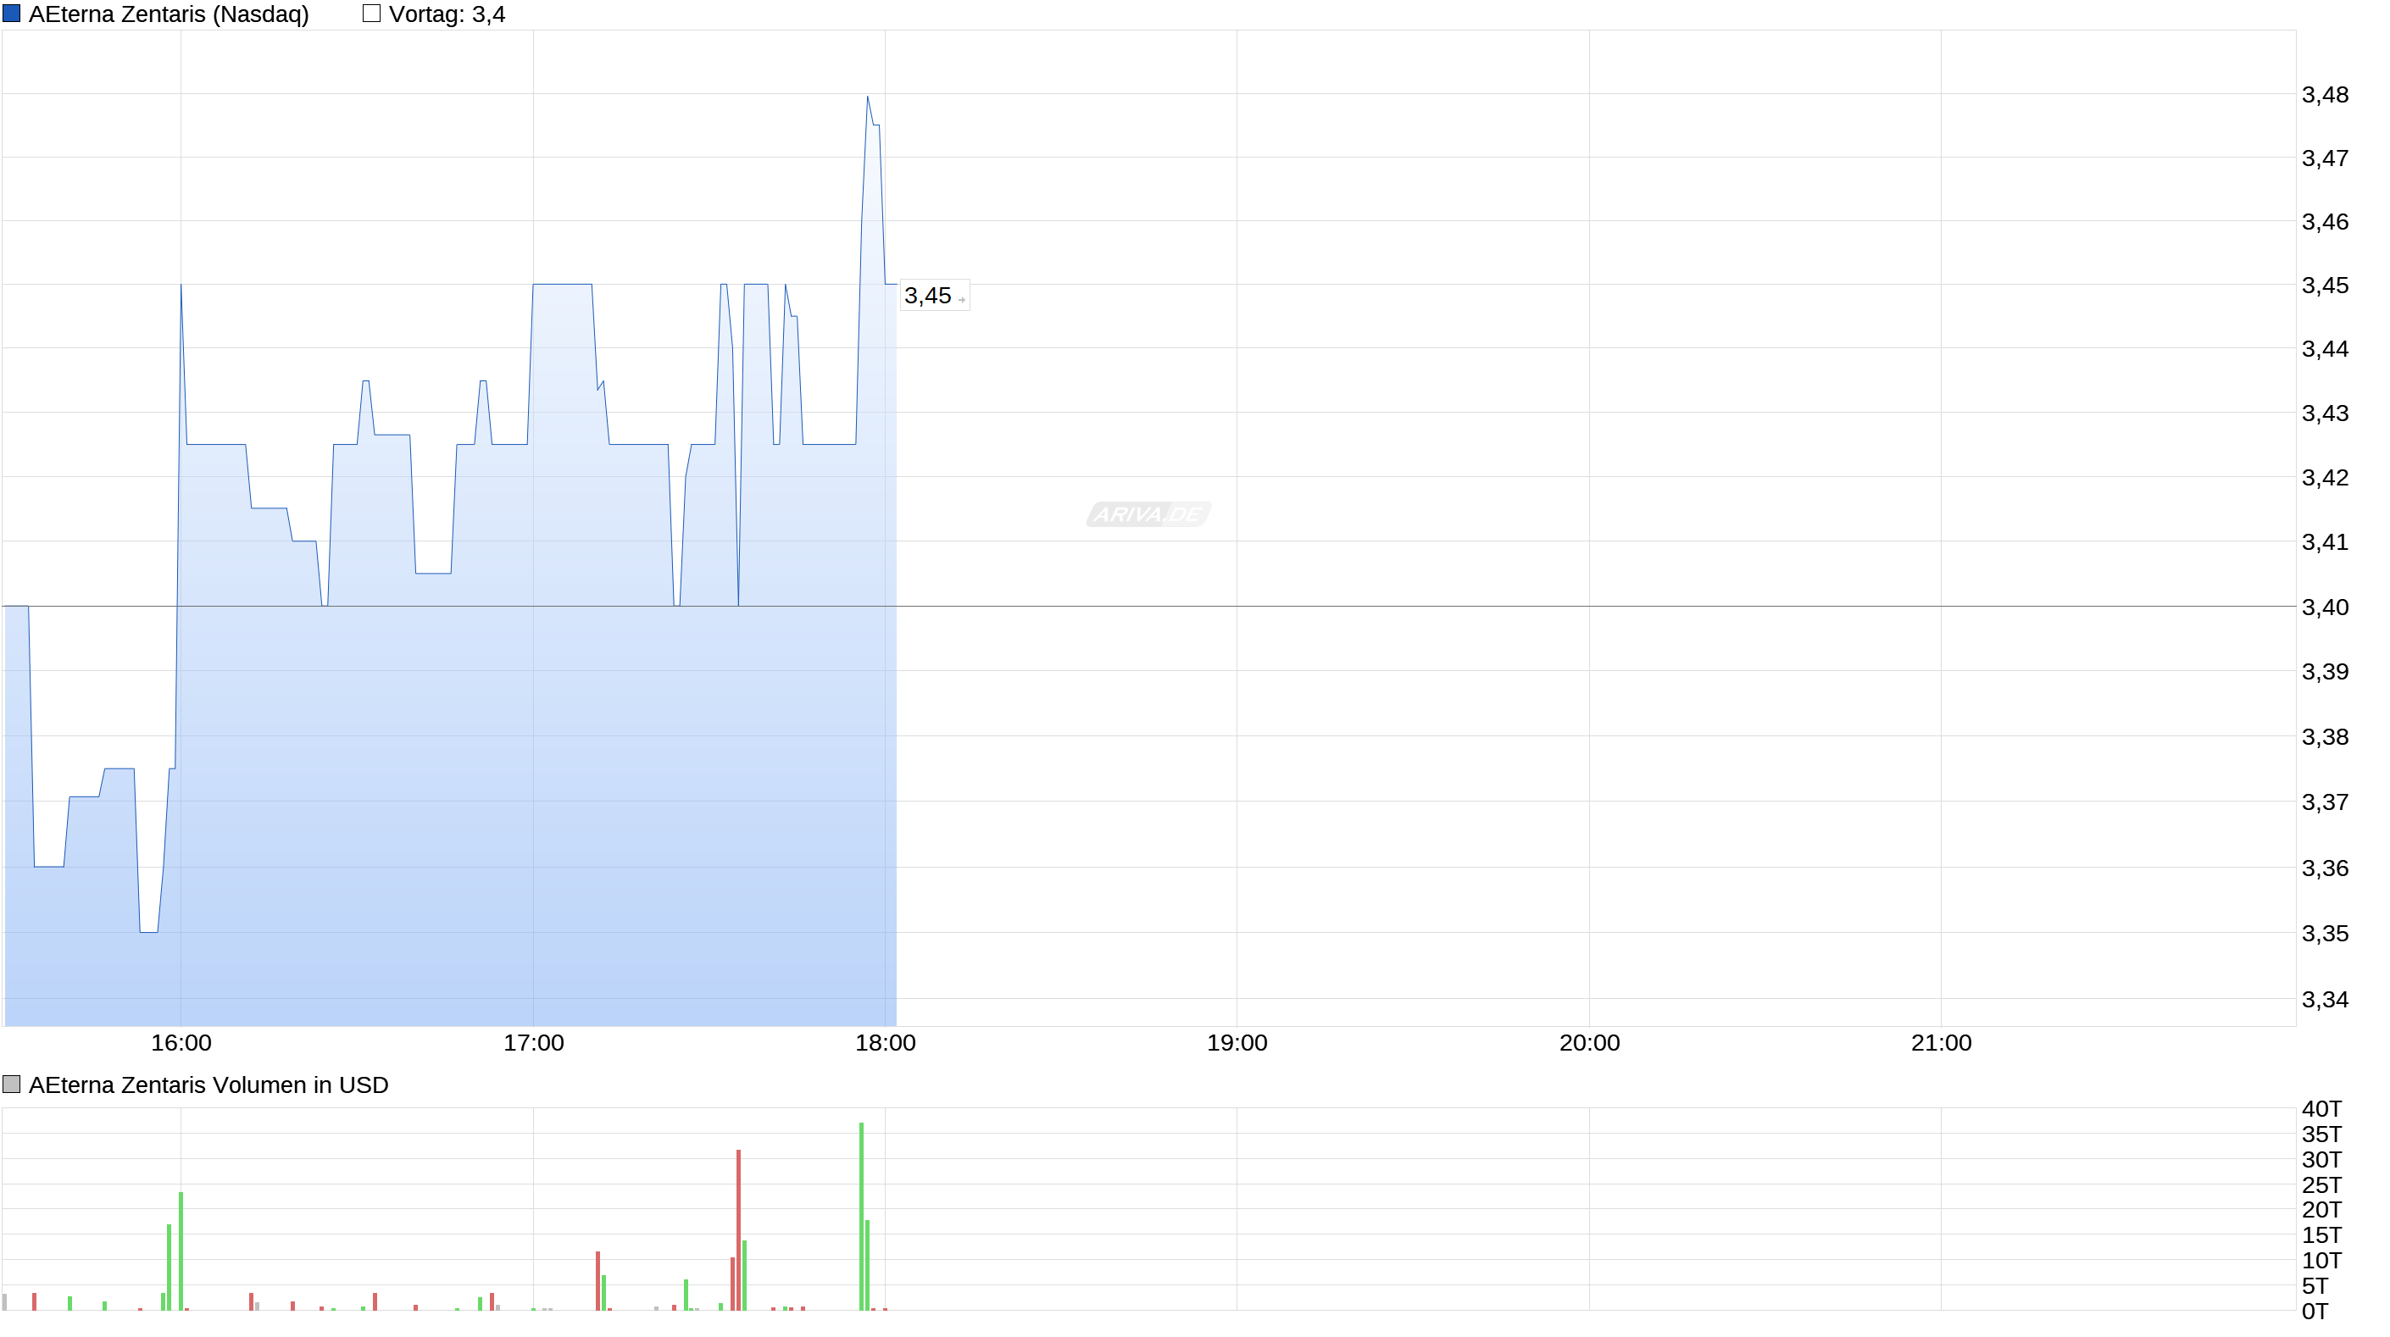Viewport: 2390px width, 1337px height.
Task: Click the tall red volume bar before 18:00
Action: [738, 1229]
